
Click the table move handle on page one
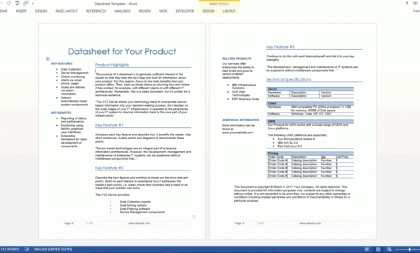[x=48, y=59]
